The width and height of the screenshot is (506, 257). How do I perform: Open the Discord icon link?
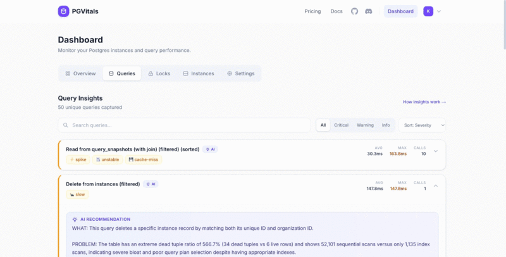tap(369, 11)
